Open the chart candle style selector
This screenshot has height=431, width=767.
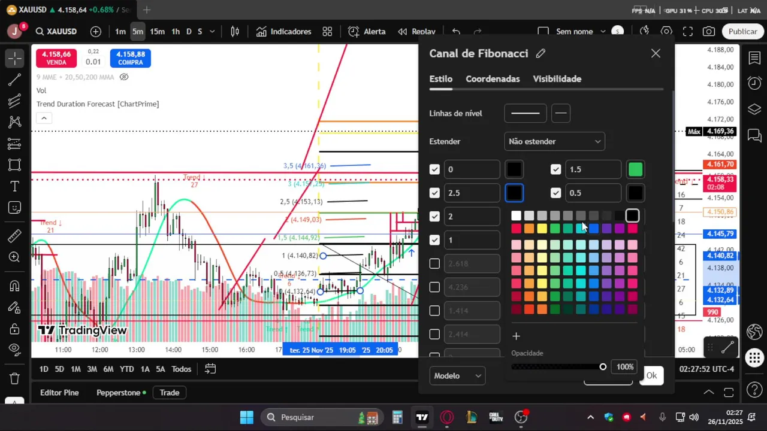(235, 31)
